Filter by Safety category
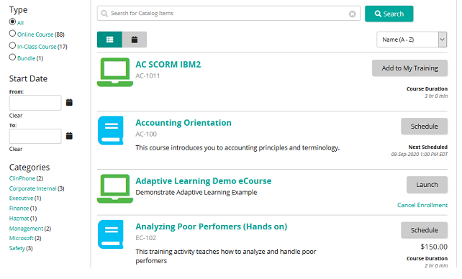462x279 pixels. tap(17, 248)
